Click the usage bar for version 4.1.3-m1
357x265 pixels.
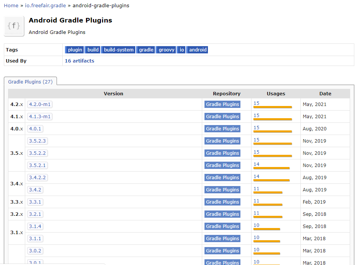273,119
